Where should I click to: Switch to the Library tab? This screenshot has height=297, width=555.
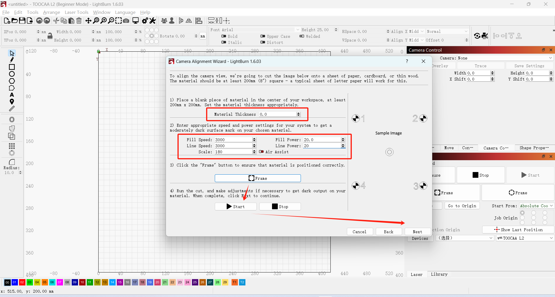click(439, 274)
